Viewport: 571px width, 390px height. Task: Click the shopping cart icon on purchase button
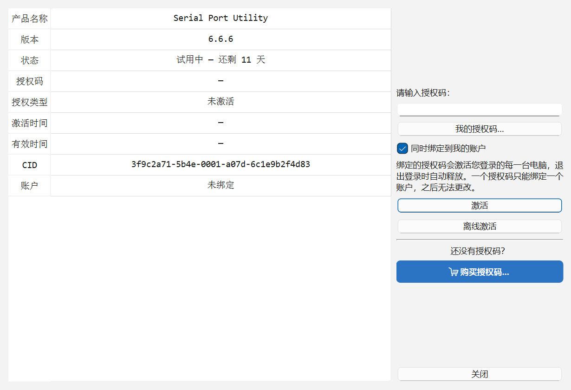(x=454, y=272)
